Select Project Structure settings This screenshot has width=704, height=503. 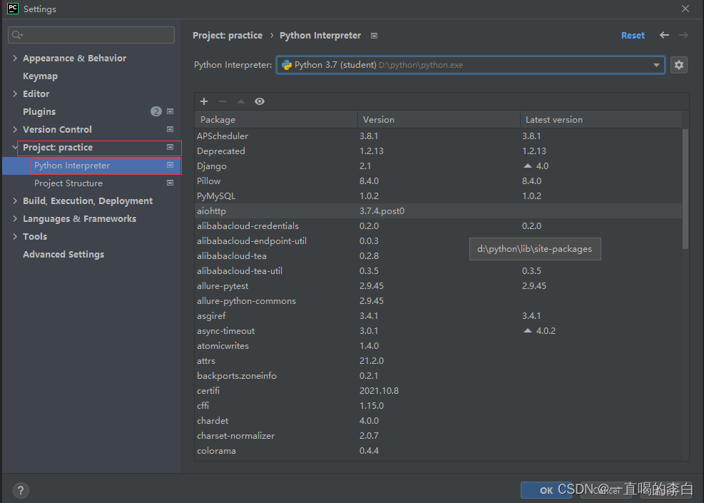tap(68, 183)
